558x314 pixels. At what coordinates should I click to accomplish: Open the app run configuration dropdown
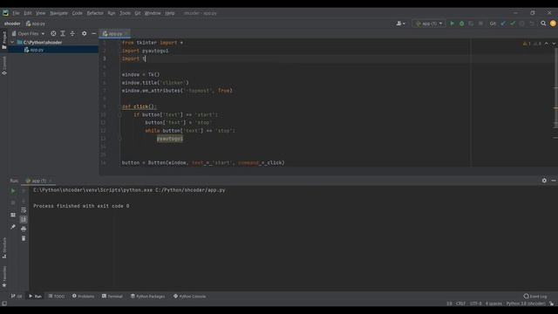[429, 24]
